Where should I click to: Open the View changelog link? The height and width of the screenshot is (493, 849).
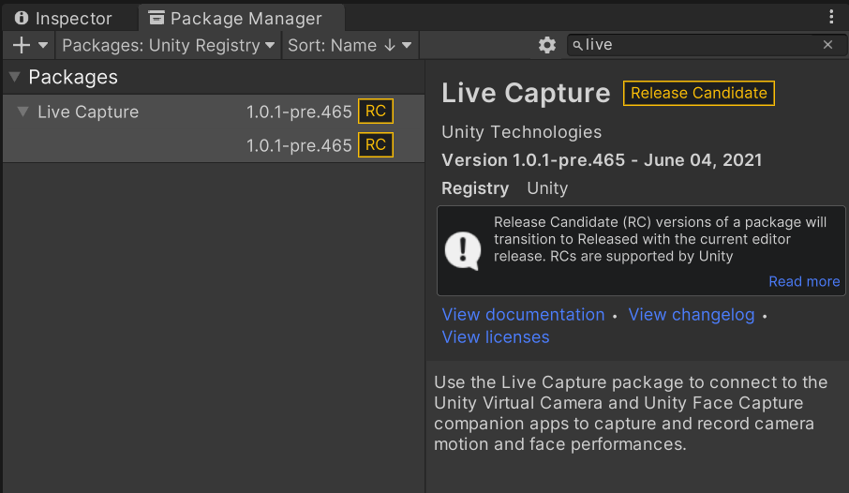tap(692, 315)
